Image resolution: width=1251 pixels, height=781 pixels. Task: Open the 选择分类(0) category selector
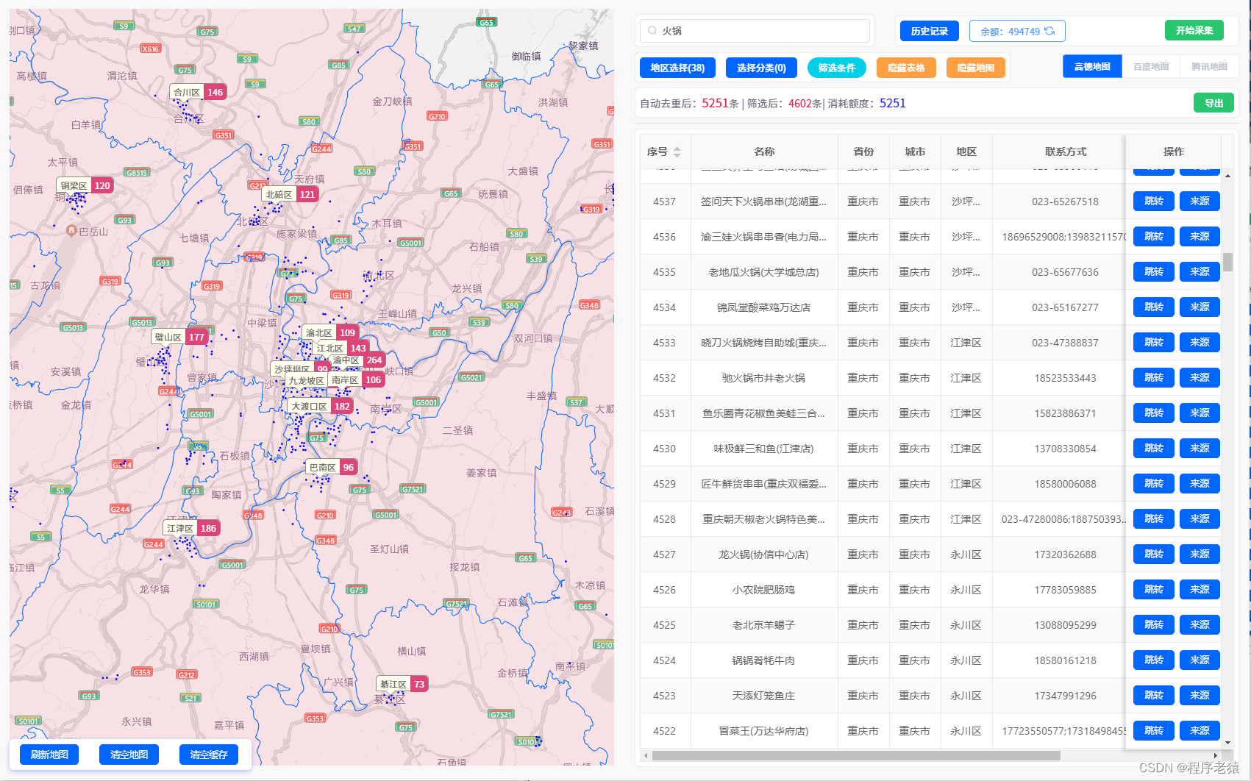tap(761, 68)
